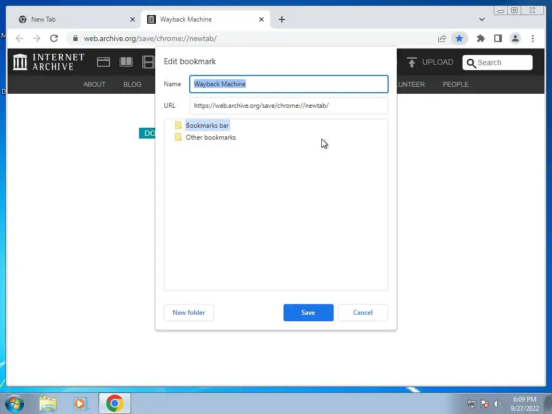Viewport: 552px width, 414px height.
Task: Open the Internet Archive video film icon
Action: [x=149, y=62]
